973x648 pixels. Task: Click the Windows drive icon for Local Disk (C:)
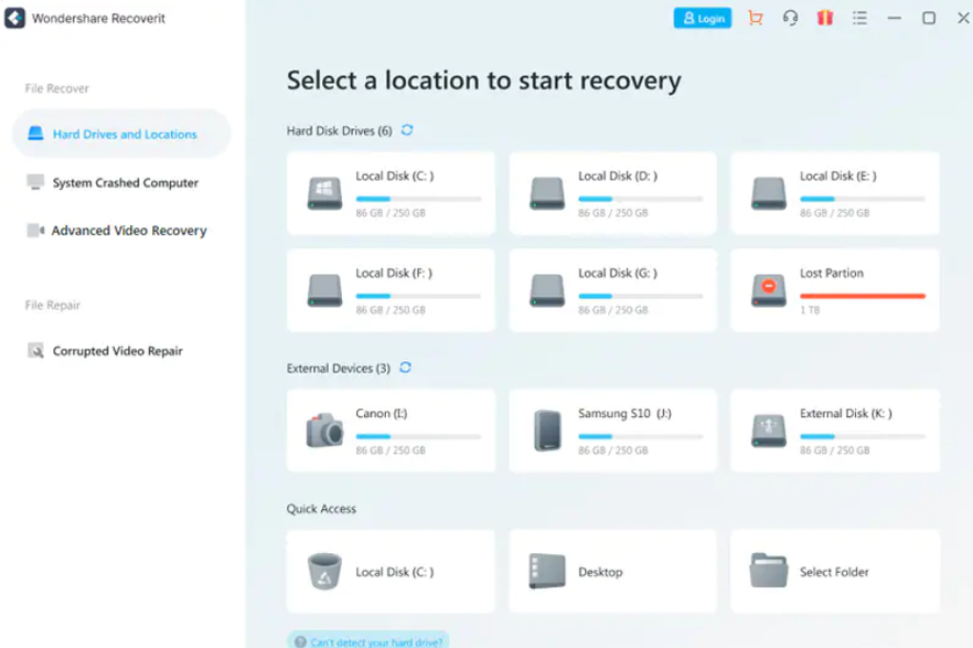coord(325,193)
